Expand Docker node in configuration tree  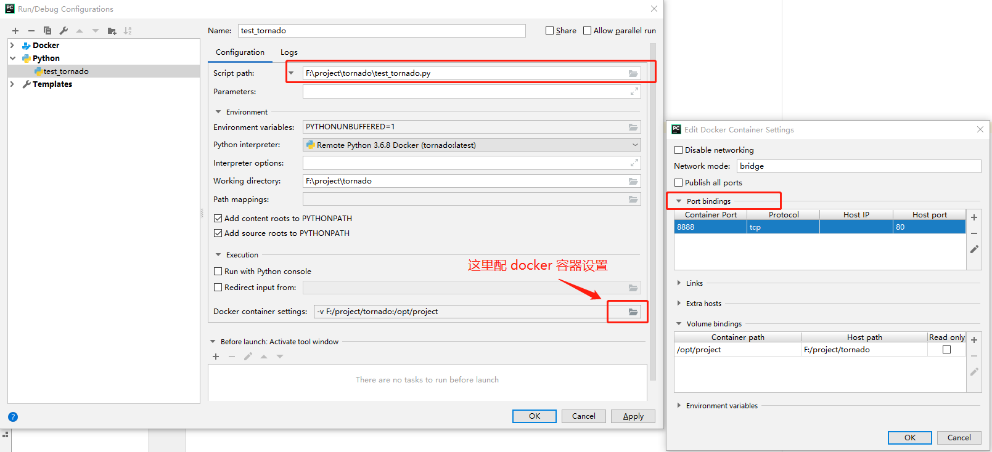[x=12, y=46]
